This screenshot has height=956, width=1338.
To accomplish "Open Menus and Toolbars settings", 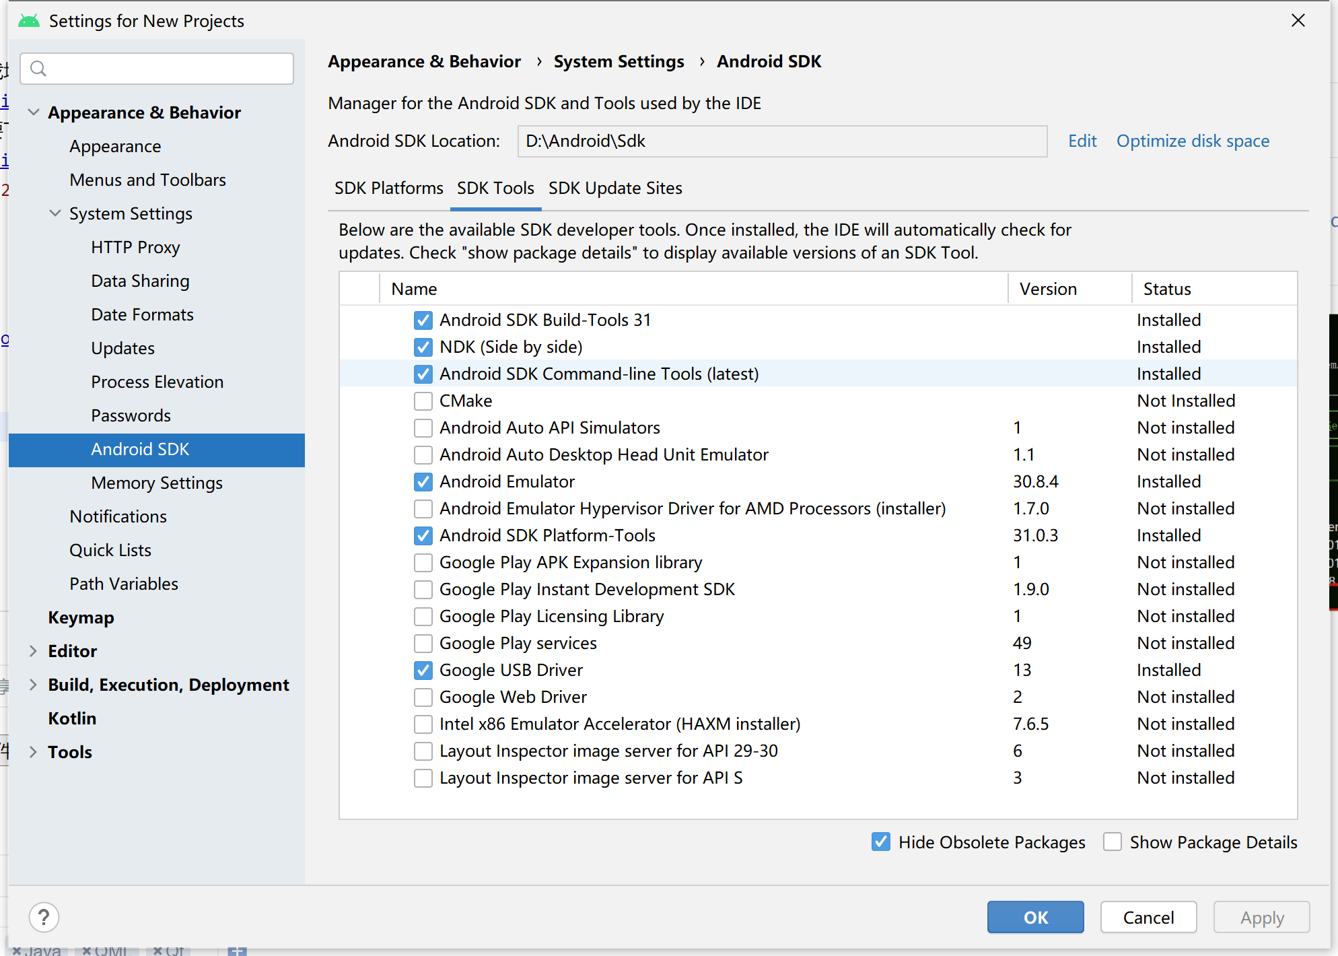I will 147,180.
